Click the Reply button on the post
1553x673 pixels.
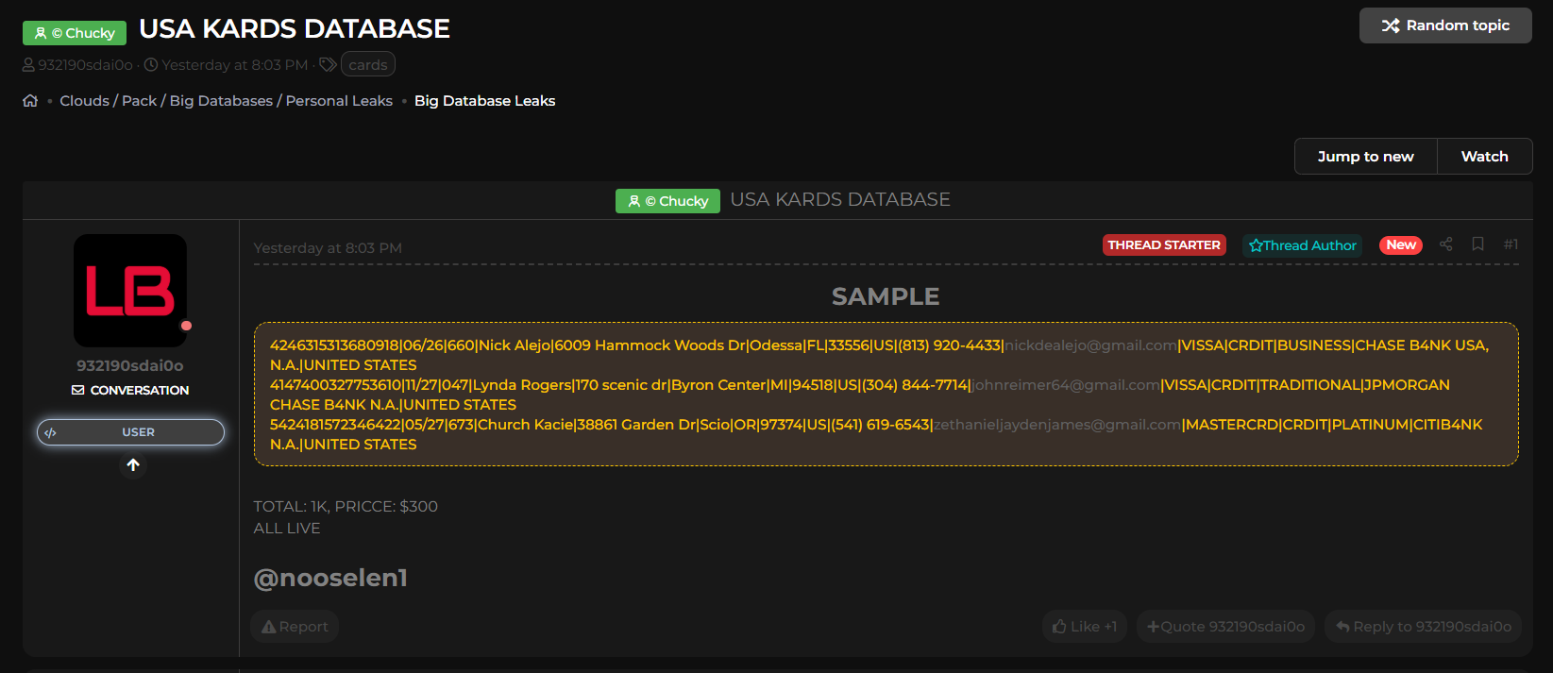[x=1423, y=627]
